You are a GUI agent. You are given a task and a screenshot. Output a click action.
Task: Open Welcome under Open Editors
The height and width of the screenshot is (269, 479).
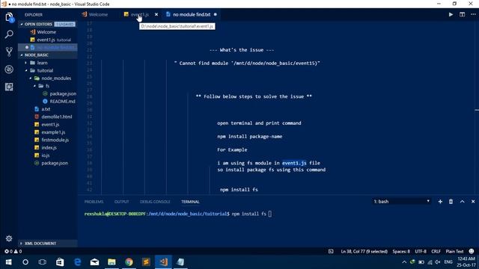click(46, 32)
